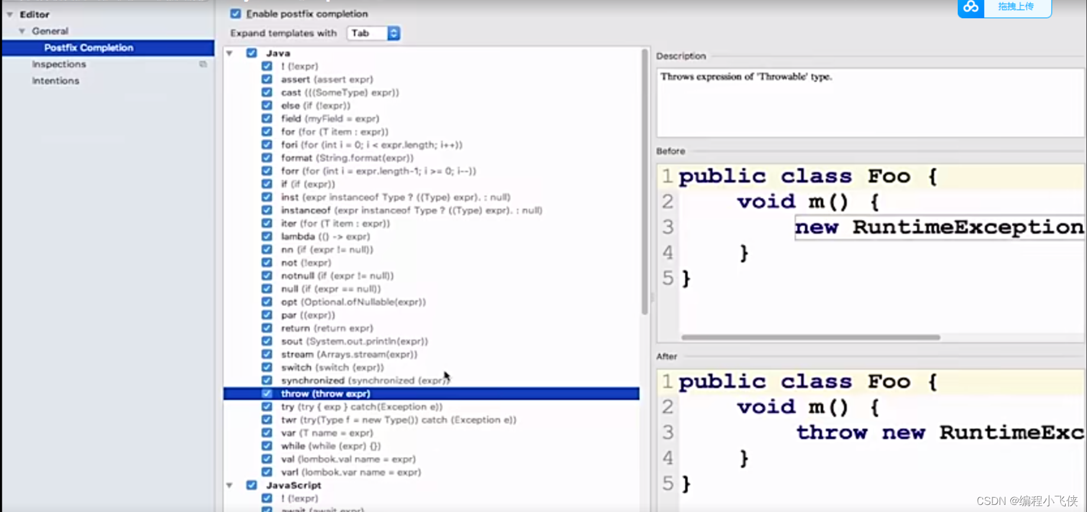The image size is (1087, 512).
Task: Select the 'format (String.format(expr))' row
Action: click(x=432, y=158)
